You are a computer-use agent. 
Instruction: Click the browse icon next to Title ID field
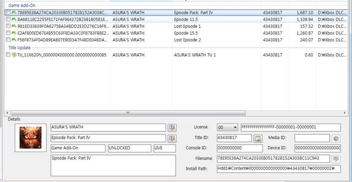pyautogui.click(x=258, y=139)
